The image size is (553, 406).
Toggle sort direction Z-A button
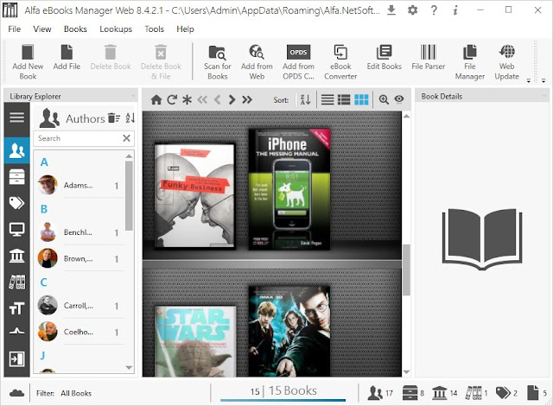tap(305, 99)
